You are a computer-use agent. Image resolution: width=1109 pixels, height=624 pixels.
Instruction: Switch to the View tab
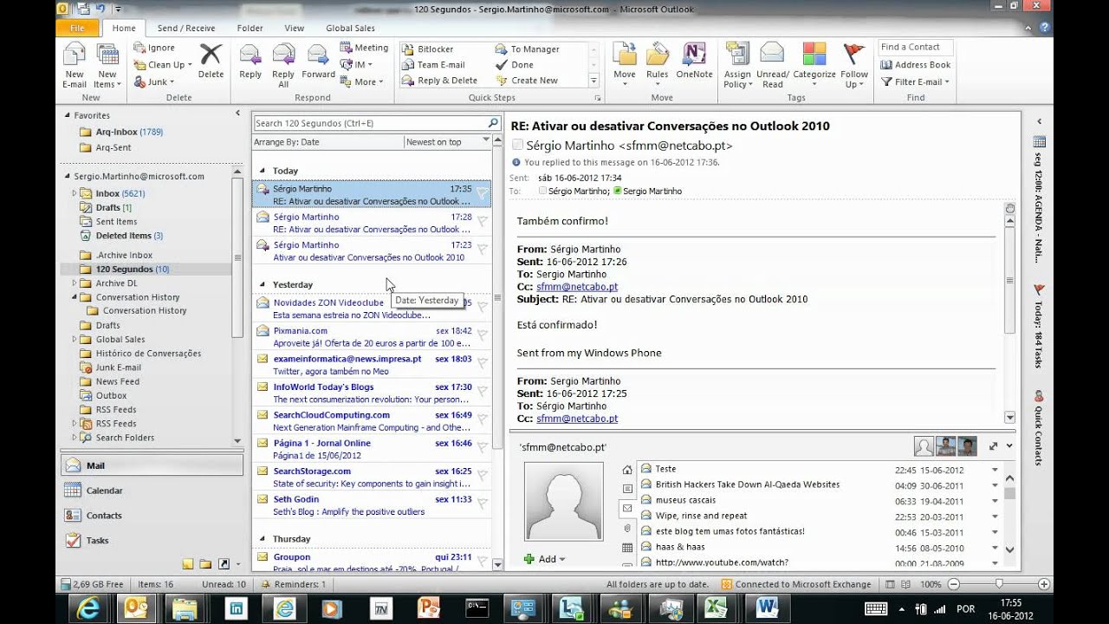click(294, 28)
